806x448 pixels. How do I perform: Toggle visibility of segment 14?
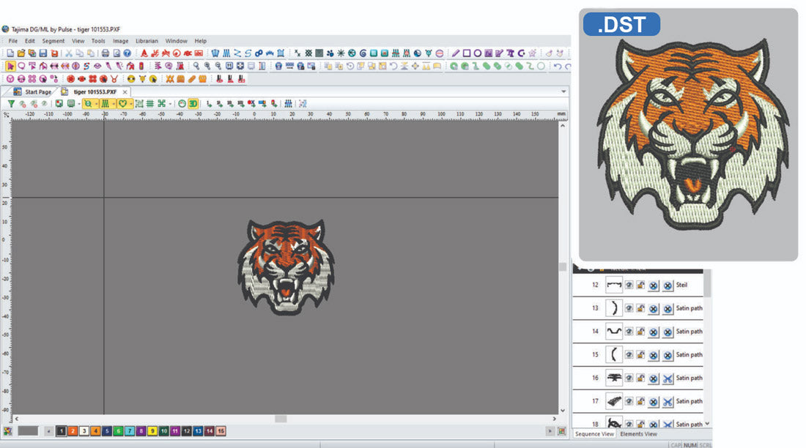click(630, 332)
